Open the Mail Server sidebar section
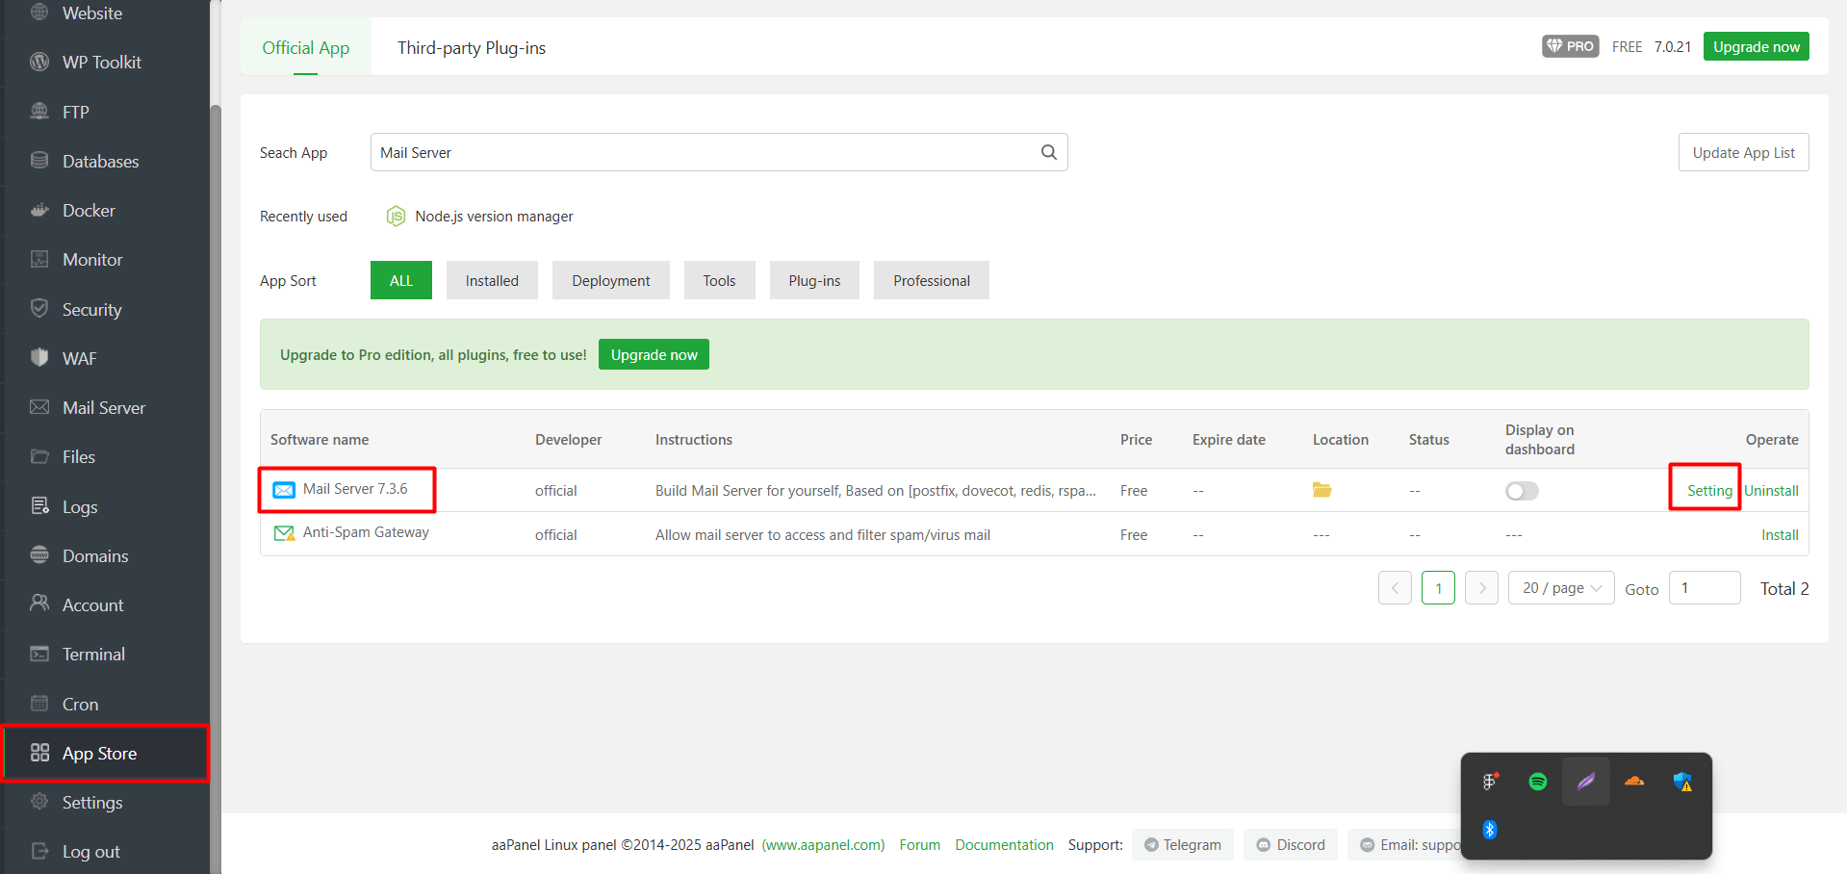 103,407
